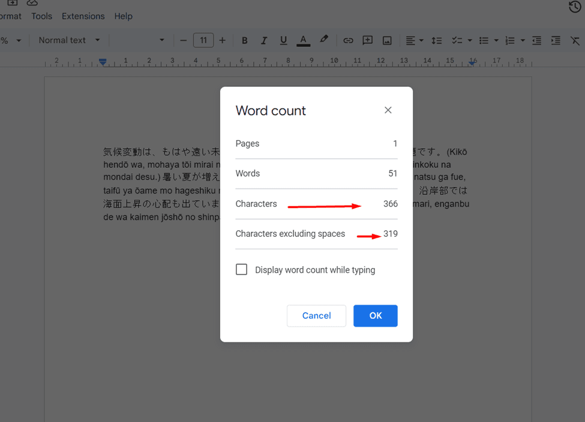
Task: Click the OK button
Action: pyautogui.click(x=376, y=316)
